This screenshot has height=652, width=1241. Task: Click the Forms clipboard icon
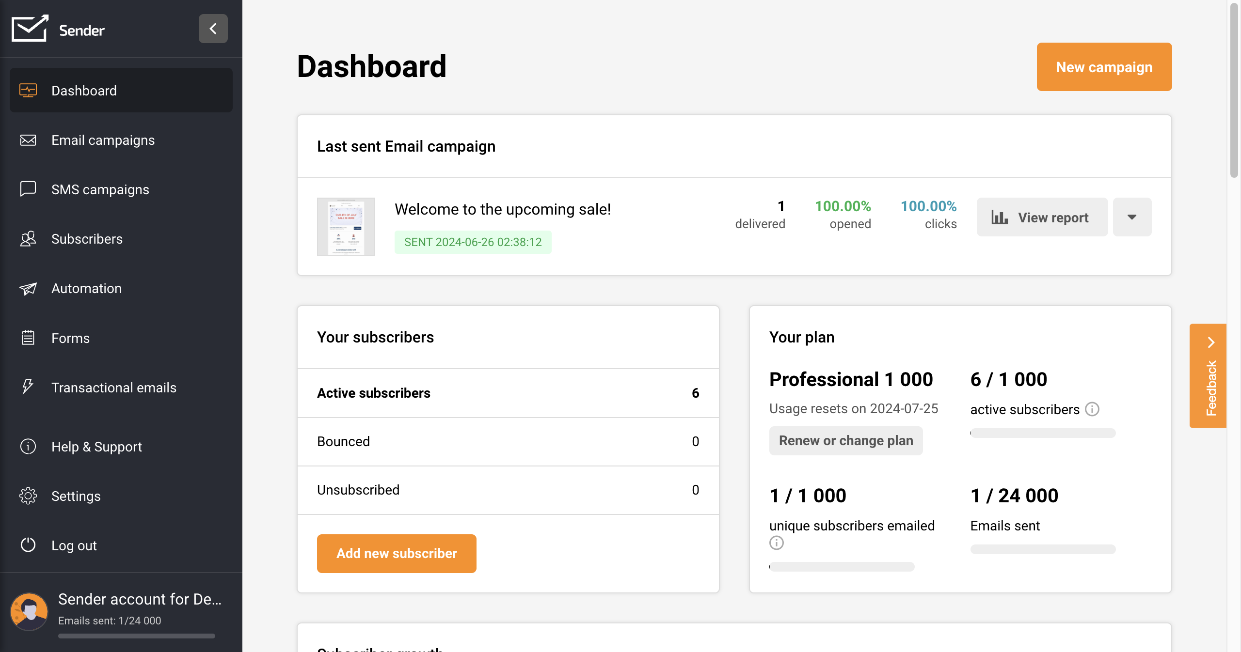pyautogui.click(x=28, y=338)
